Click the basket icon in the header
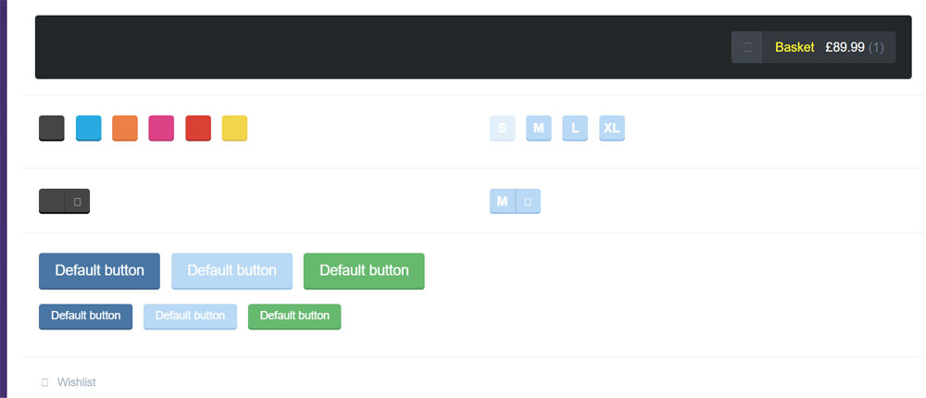The width and height of the screenshot is (926, 398). pyautogui.click(x=747, y=47)
